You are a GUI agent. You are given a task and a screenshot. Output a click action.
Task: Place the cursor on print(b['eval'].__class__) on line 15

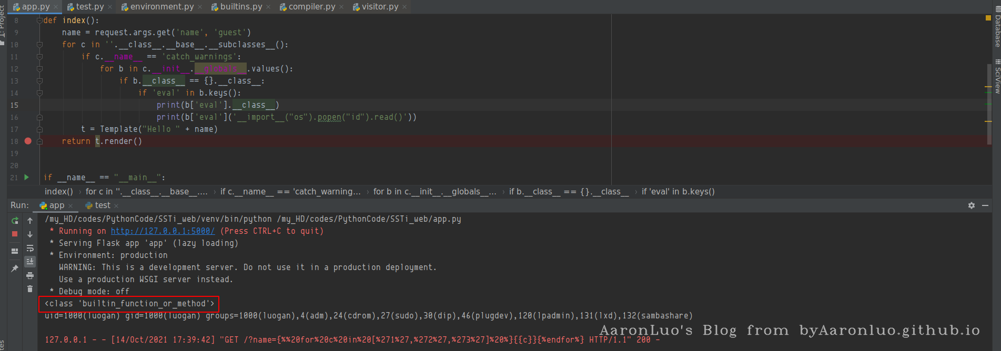(218, 105)
